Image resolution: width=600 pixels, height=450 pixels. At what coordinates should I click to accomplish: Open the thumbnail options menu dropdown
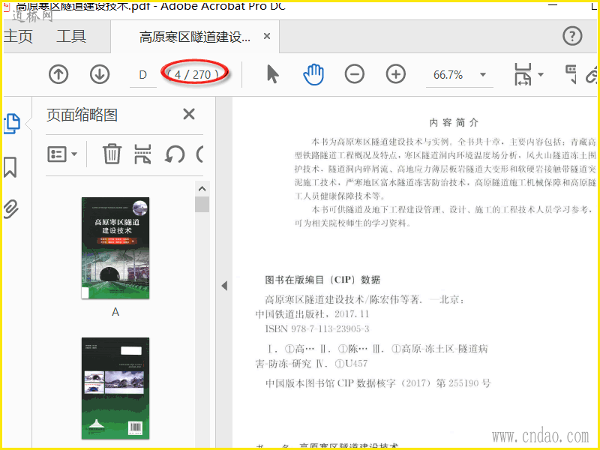(x=62, y=154)
